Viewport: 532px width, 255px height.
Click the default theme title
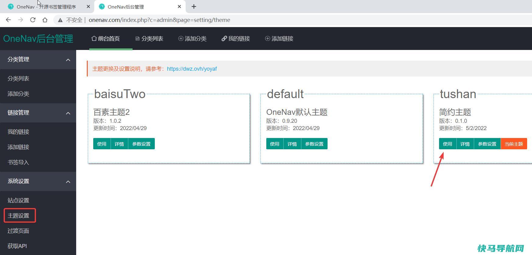[285, 94]
